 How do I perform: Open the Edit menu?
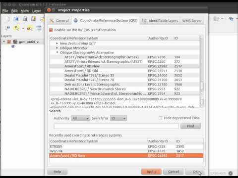[14, 11]
